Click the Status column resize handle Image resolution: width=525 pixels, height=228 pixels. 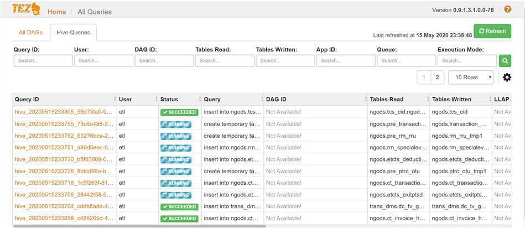click(x=199, y=99)
